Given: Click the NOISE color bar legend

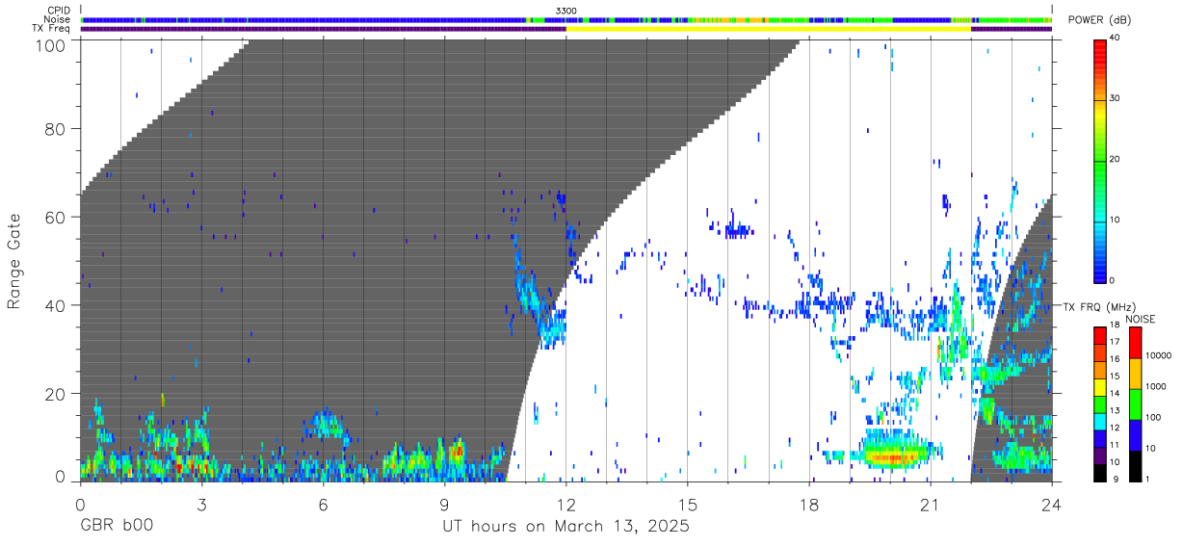Looking at the screenshot, I should (1135, 403).
